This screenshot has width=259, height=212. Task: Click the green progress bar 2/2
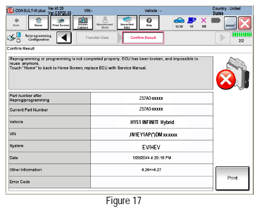click(x=242, y=34)
